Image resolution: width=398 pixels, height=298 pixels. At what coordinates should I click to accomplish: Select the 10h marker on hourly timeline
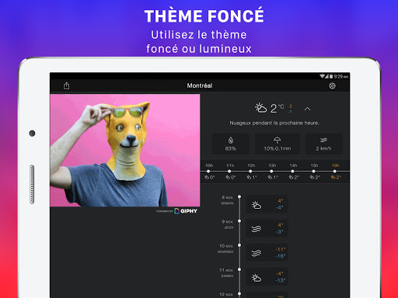pyautogui.click(x=208, y=172)
